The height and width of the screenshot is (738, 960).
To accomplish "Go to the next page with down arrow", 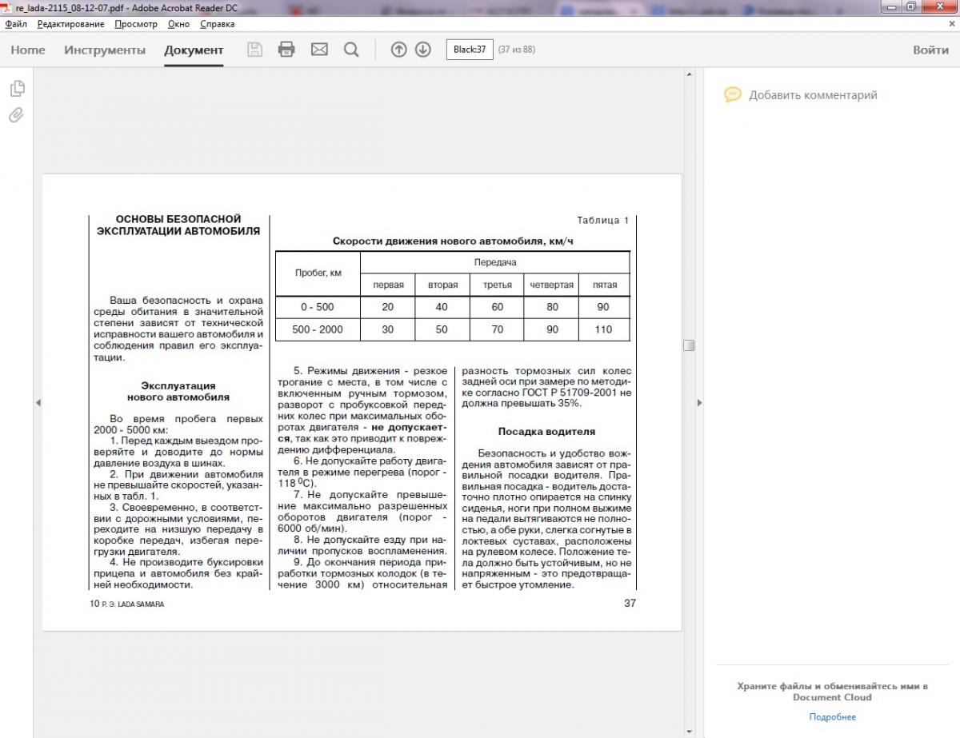I will [423, 50].
